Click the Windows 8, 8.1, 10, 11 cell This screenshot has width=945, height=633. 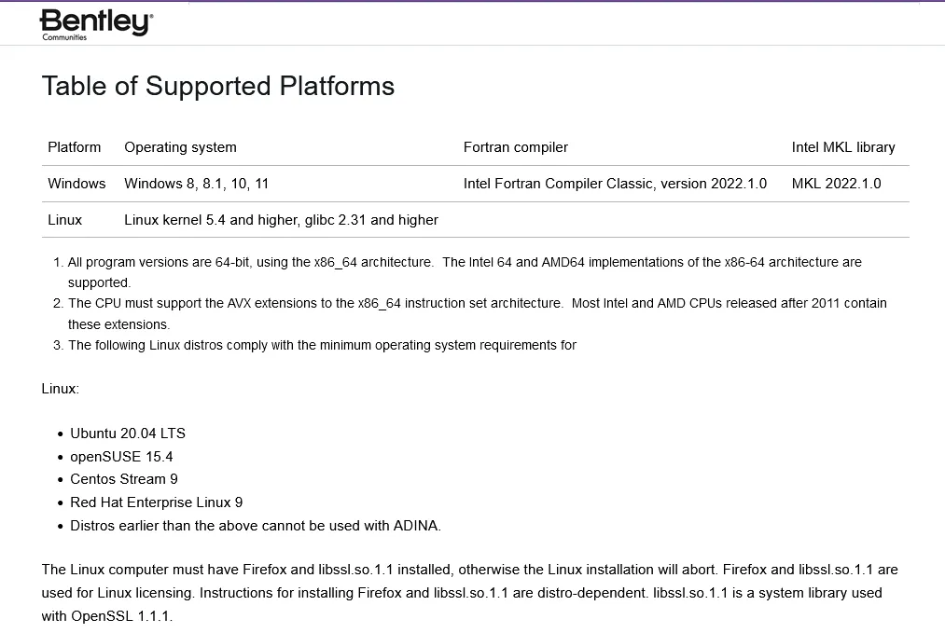196,184
